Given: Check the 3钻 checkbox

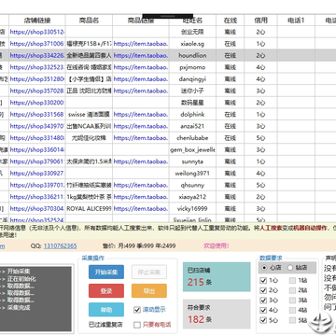Looking at the screenshot, I should tap(292, 301).
